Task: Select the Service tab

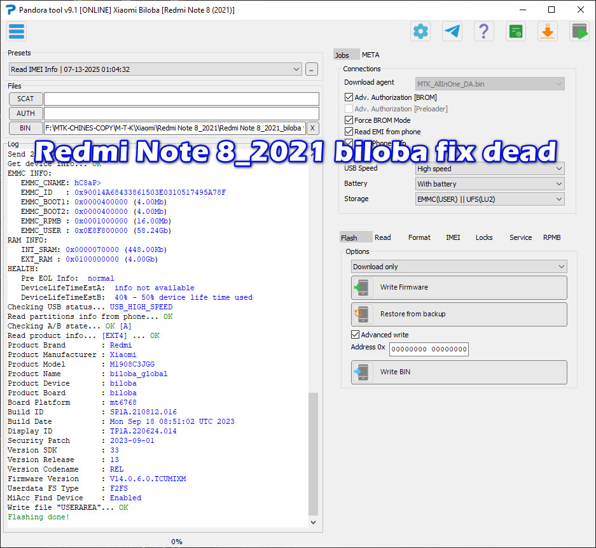Action: pyautogui.click(x=520, y=237)
